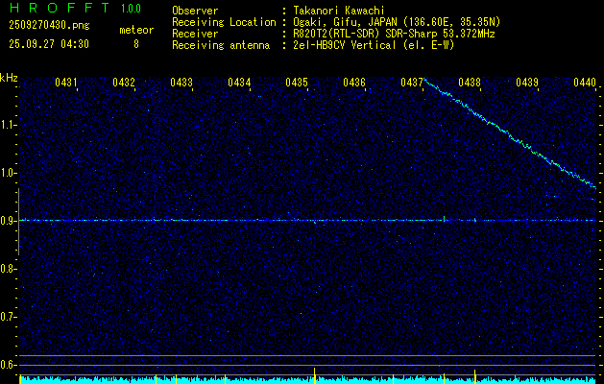This screenshot has width=604, height=384.
Task: Click the HROFFT title text
Action: coord(59,8)
